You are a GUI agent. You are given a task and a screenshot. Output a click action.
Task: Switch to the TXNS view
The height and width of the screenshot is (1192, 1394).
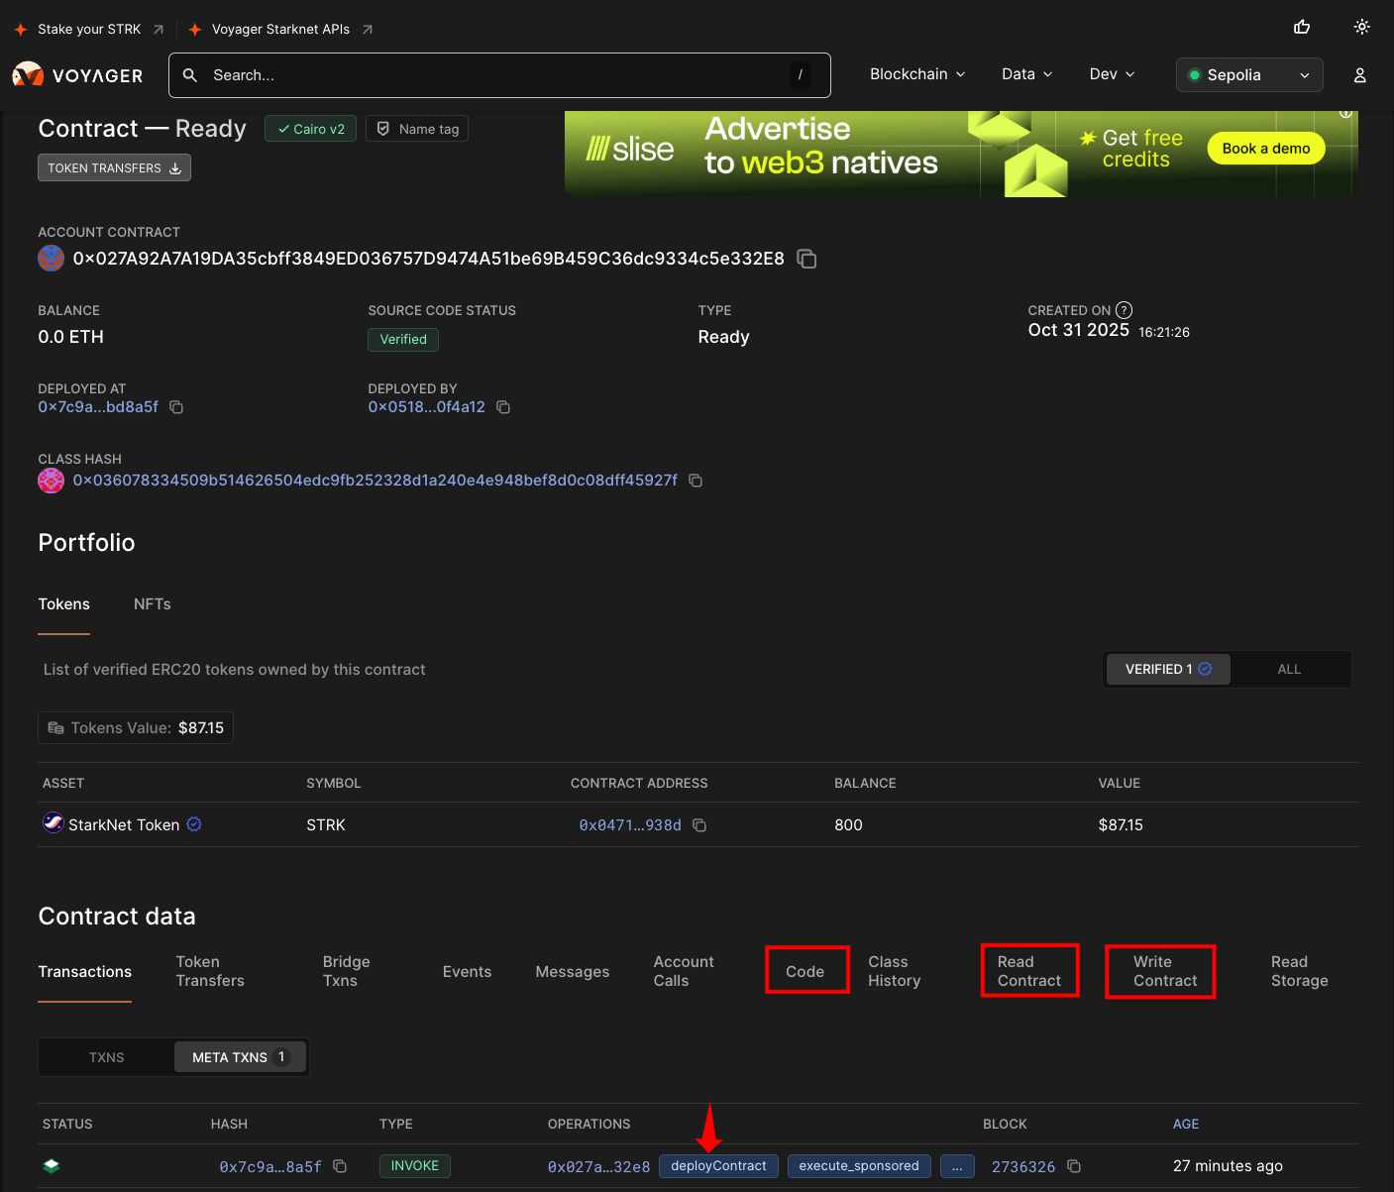[x=106, y=1057]
